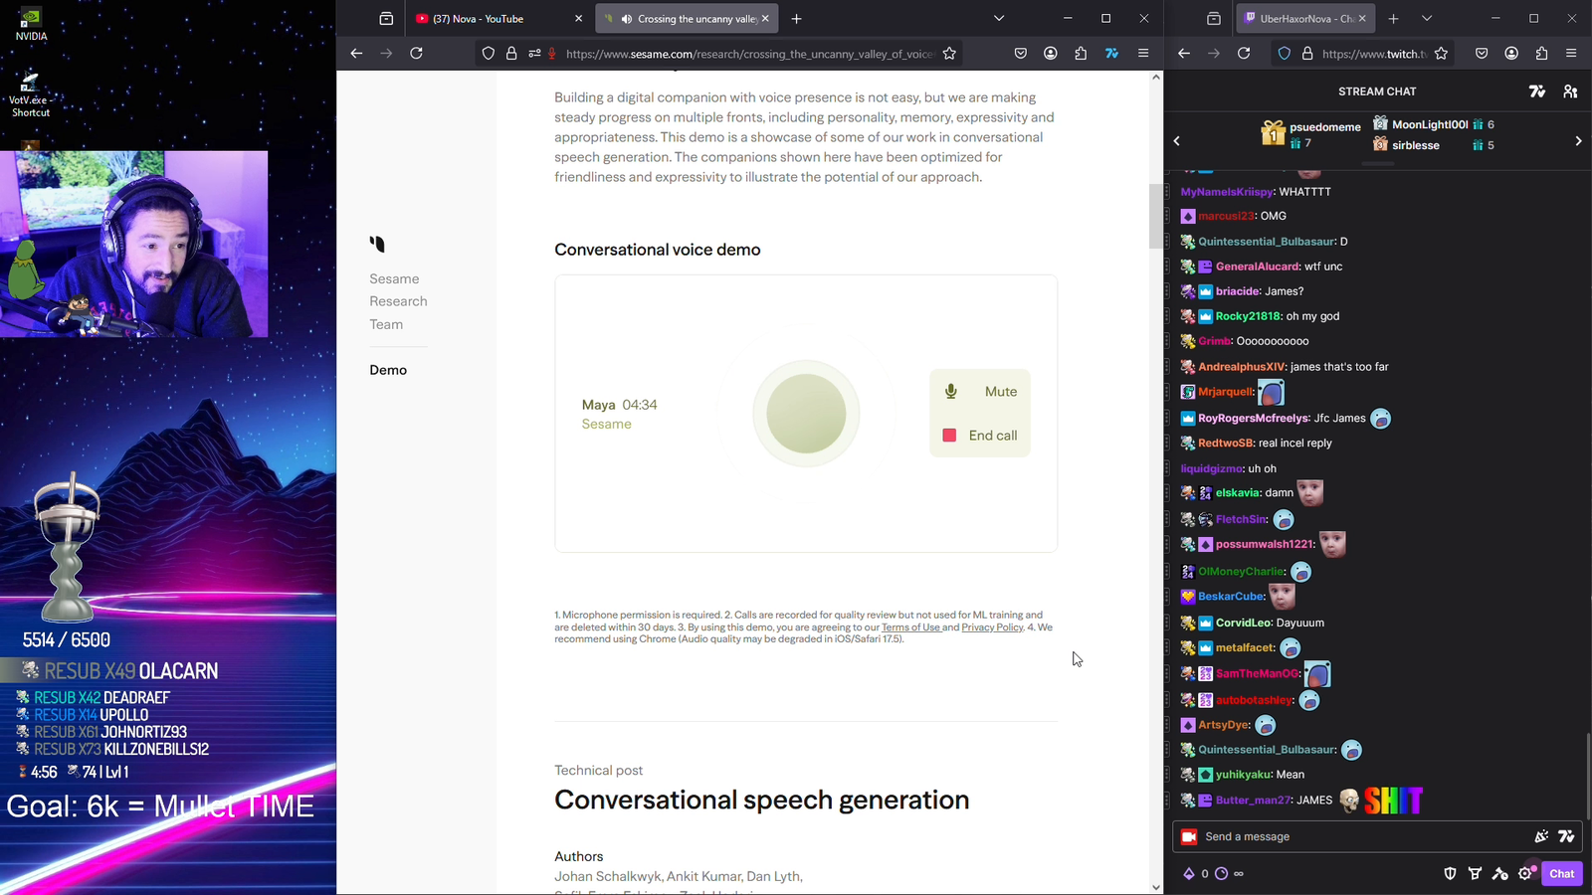Open tracking protection shield for sesame.com
Screen dimensions: 1592x895
click(x=489, y=54)
